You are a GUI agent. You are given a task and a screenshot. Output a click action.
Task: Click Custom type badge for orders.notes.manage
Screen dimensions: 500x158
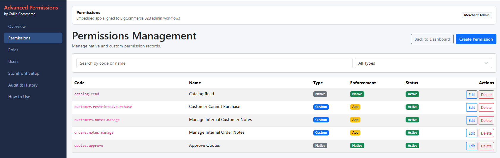[321, 133]
